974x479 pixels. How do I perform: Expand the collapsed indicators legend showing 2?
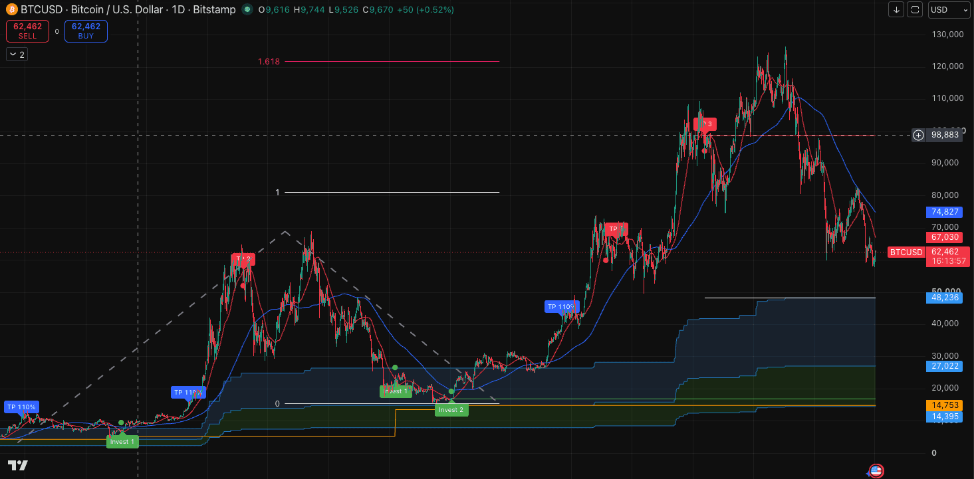pos(17,54)
